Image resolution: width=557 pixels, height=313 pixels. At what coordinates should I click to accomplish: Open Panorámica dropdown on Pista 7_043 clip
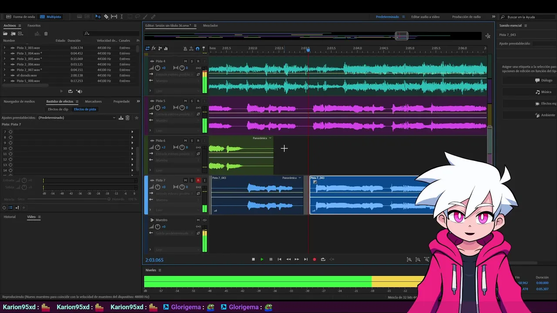point(300,178)
